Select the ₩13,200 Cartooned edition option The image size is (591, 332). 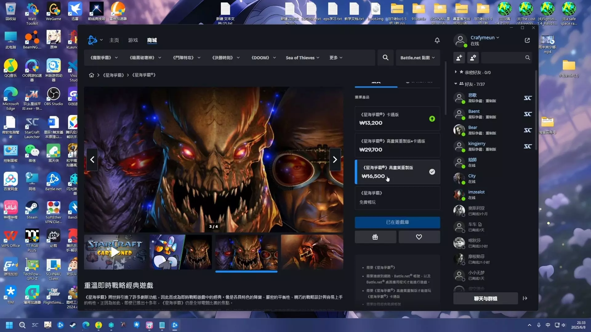pyautogui.click(x=397, y=119)
